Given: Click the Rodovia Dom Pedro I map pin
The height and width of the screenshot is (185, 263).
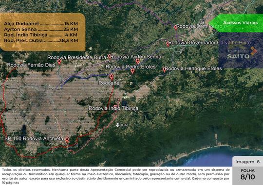Looking at the screenshot, I should click(x=176, y=28).
